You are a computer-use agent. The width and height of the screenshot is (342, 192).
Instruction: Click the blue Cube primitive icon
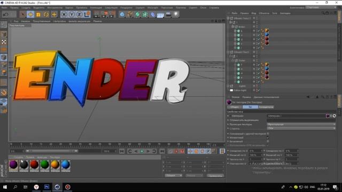coord(122,14)
